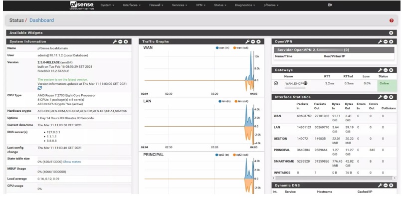Screen dimensions: 402x198
Task: Open the Interfaces dropdown menu
Action: [x=132, y=5]
